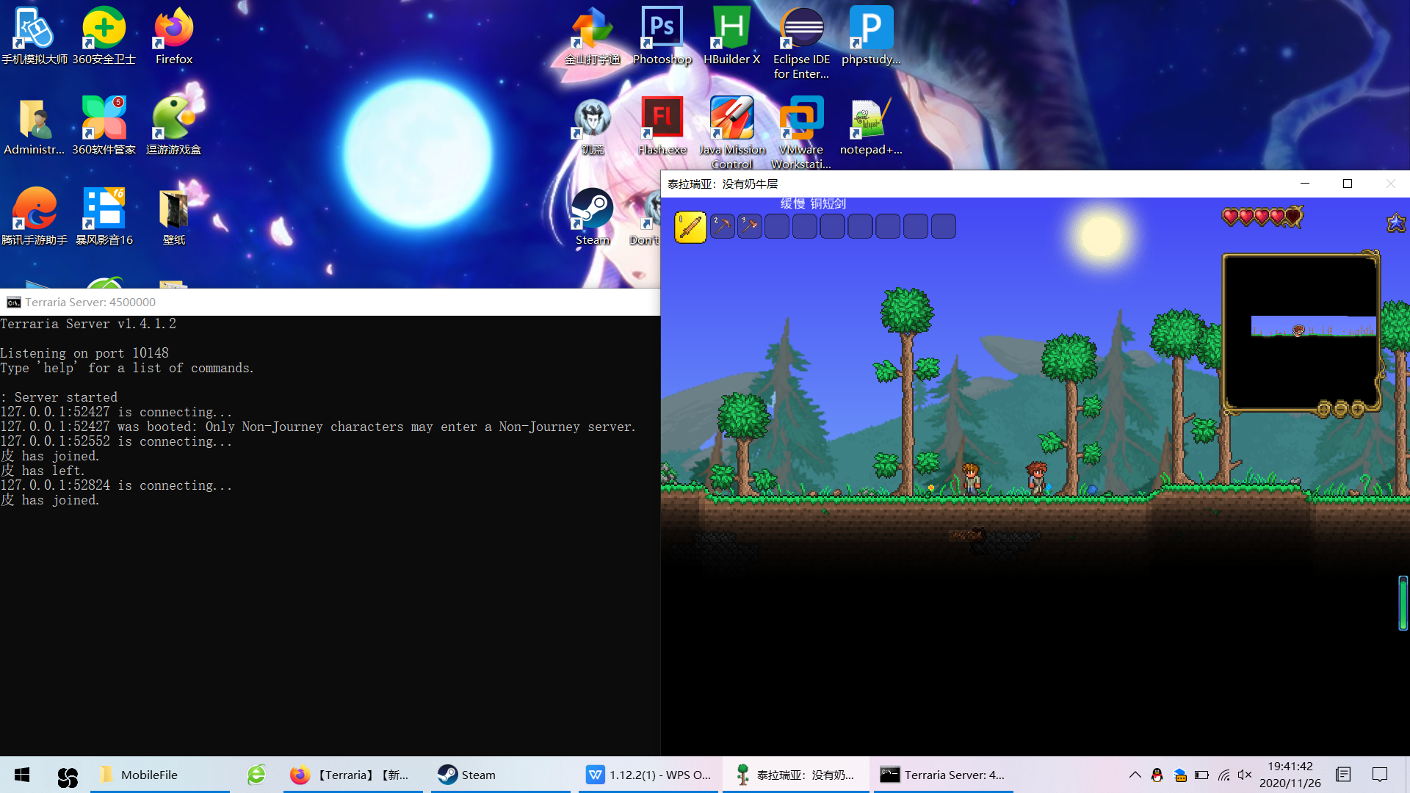This screenshot has height=793, width=1410.
Task: Switch to MobileFile in the taskbar
Action: [160, 775]
